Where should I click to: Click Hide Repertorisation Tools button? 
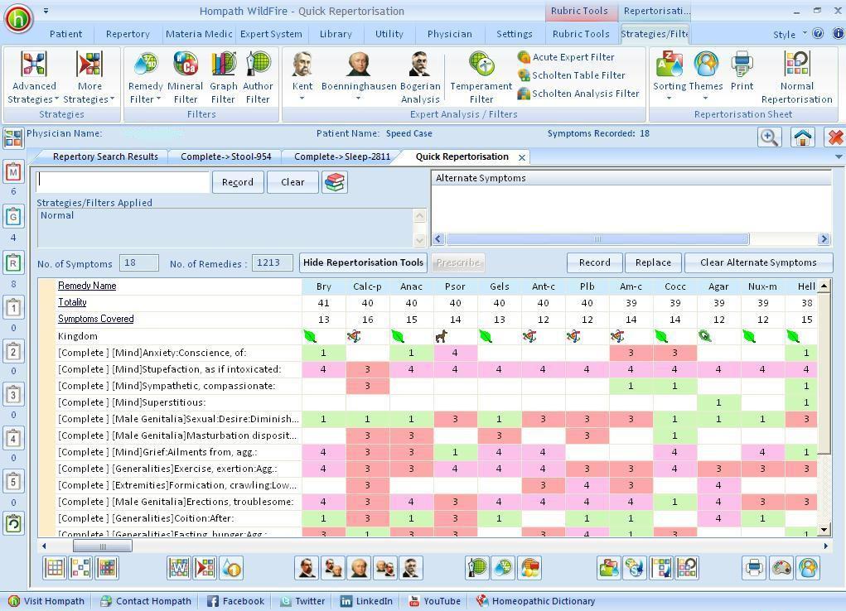pyautogui.click(x=363, y=262)
